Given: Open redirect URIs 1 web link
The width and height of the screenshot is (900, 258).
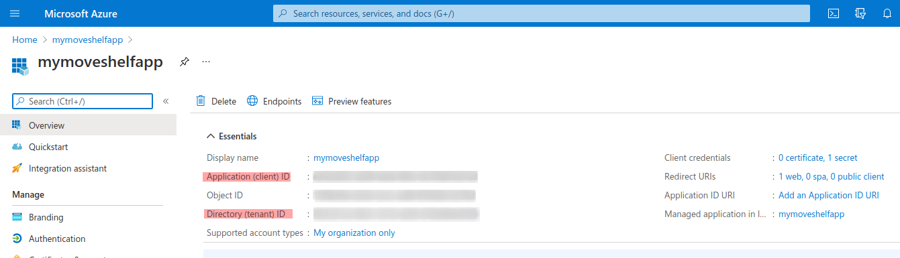Looking at the screenshot, I should [x=831, y=176].
